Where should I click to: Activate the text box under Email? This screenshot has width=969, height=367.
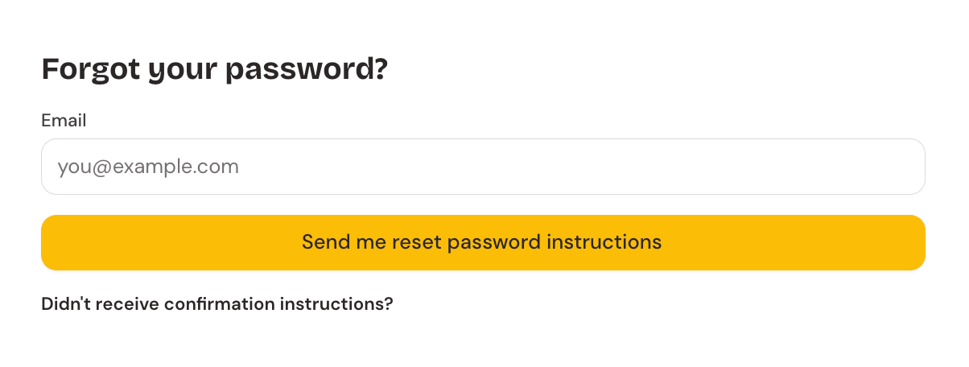[x=483, y=167]
